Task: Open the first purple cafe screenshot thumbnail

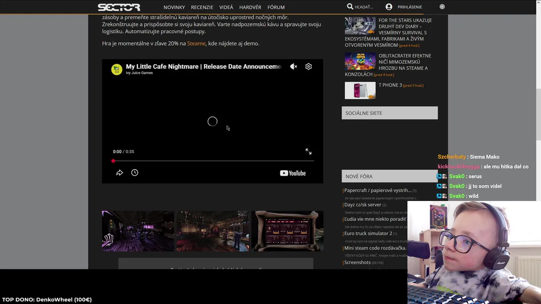Action: [138, 231]
